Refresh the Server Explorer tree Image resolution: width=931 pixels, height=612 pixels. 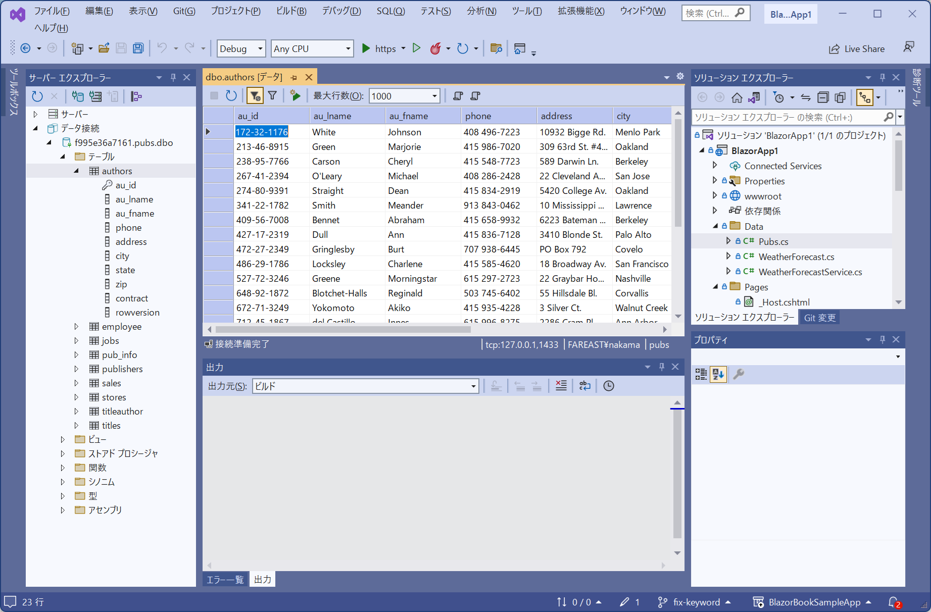point(37,96)
